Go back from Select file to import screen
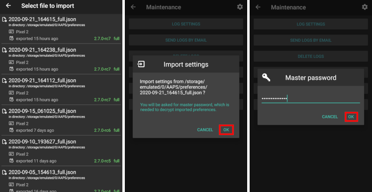Screen dimensions: 372x192 click(x=8, y=6)
